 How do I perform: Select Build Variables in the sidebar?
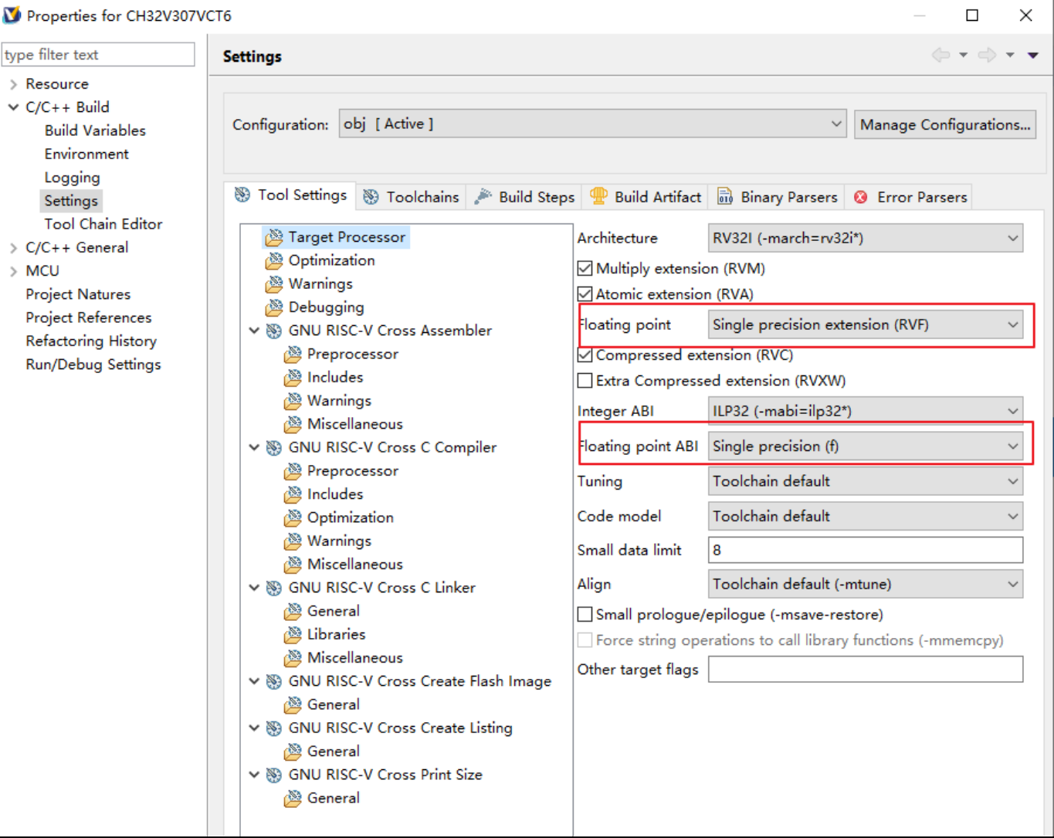[x=95, y=131]
